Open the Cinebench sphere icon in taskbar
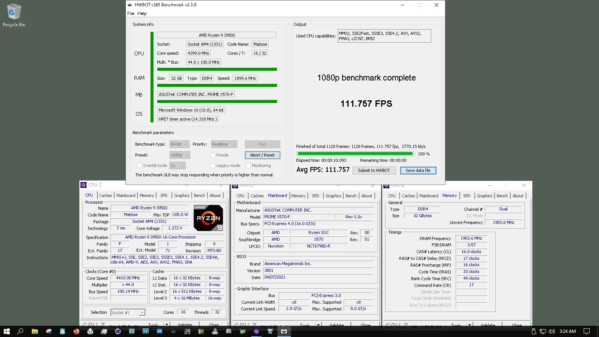This screenshot has width=599, height=337. coord(118,331)
